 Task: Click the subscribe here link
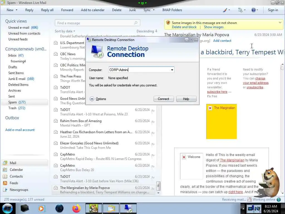click(217, 92)
